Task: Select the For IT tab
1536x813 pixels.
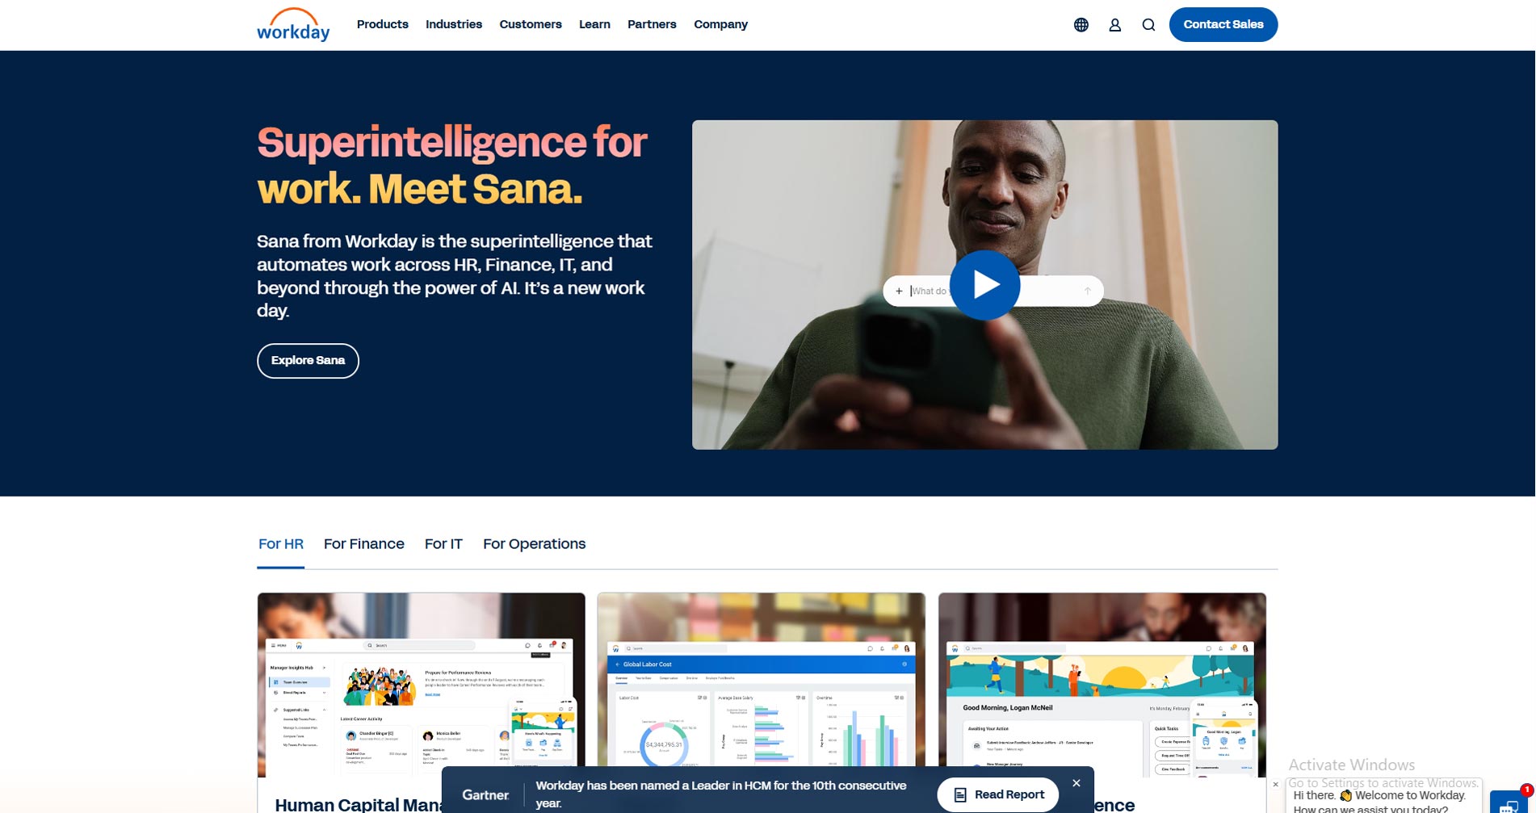Action: click(443, 544)
